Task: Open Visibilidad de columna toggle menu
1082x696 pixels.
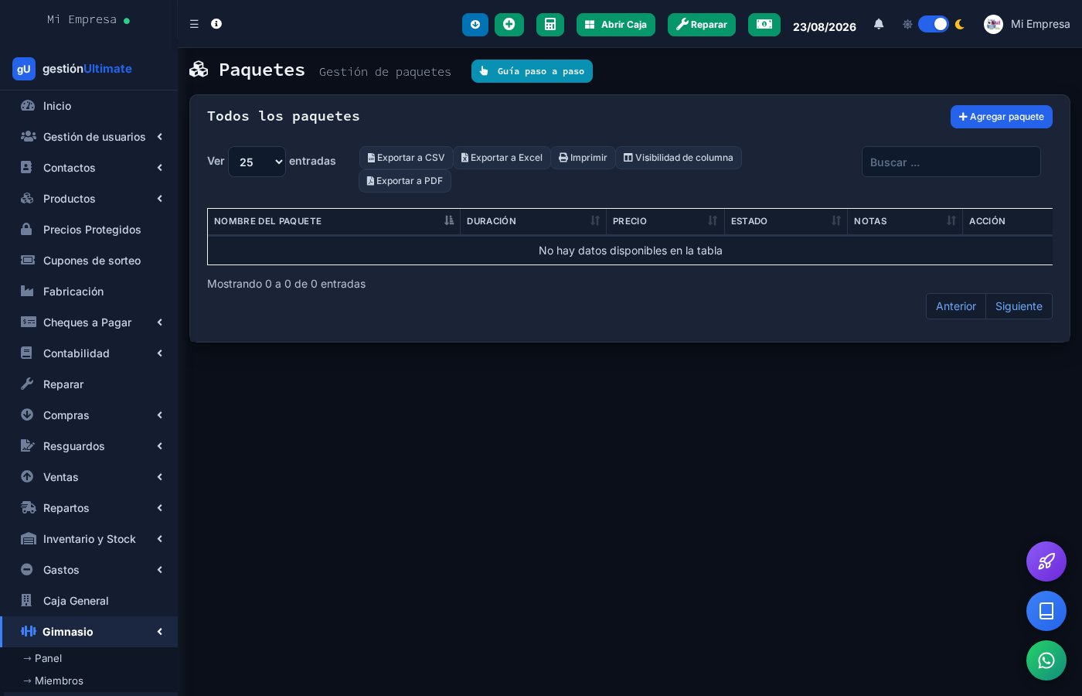Action: coord(679,158)
